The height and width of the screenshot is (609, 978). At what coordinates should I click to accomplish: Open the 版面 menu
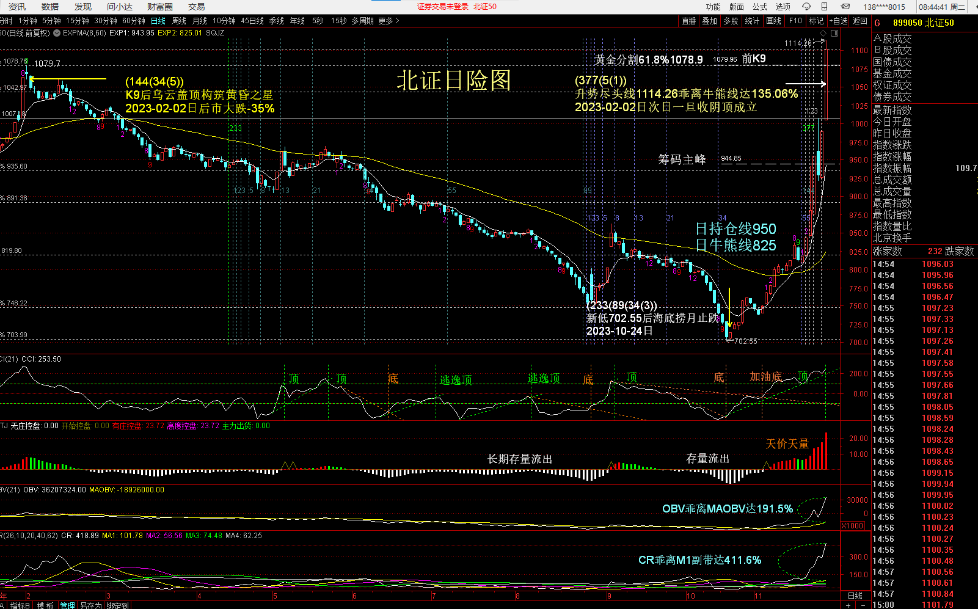[x=737, y=7]
